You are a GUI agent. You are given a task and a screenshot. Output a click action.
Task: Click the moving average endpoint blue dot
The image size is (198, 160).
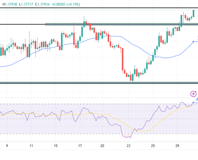click(x=193, y=42)
